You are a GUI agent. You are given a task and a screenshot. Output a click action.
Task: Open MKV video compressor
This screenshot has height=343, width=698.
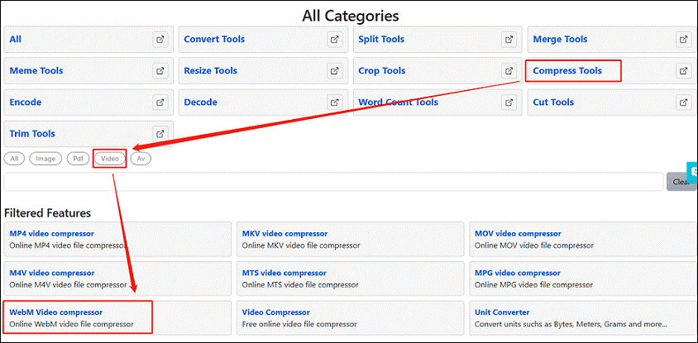(x=284, y=234)
